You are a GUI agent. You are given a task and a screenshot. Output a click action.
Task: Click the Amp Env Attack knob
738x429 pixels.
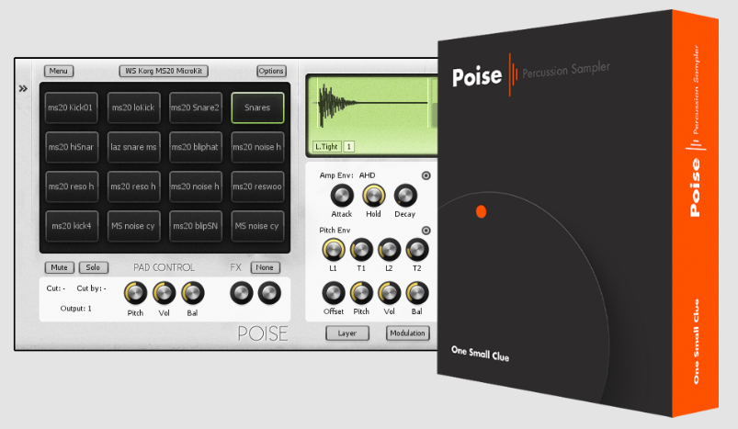click(x=342, y=196)
